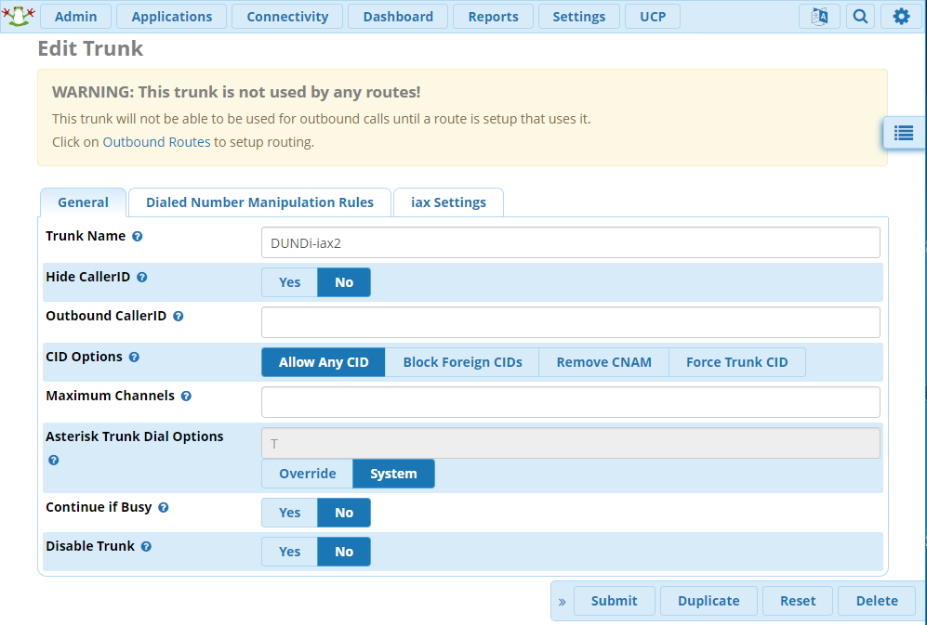
Task: Click the Maximum Channels help icon
Action: coord(186,396)
